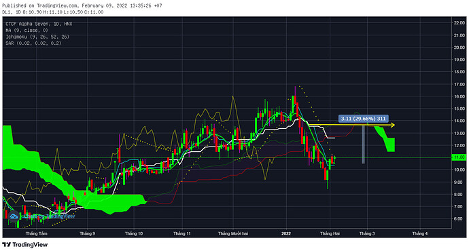Click the 11.00 current price tag

point(459,157)
